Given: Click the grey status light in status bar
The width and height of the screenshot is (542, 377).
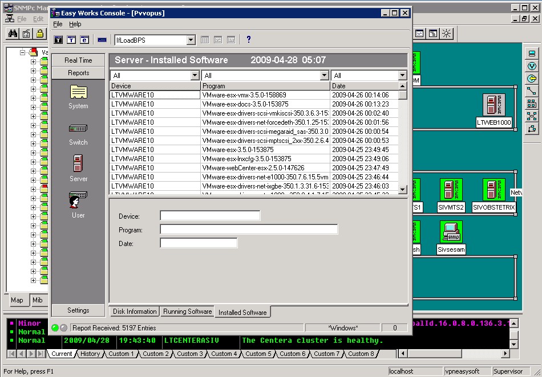Looking at the screenshot, I should tap(63, 327).
